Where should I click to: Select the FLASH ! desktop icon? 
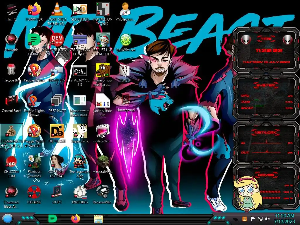click(x=125, y=73)
